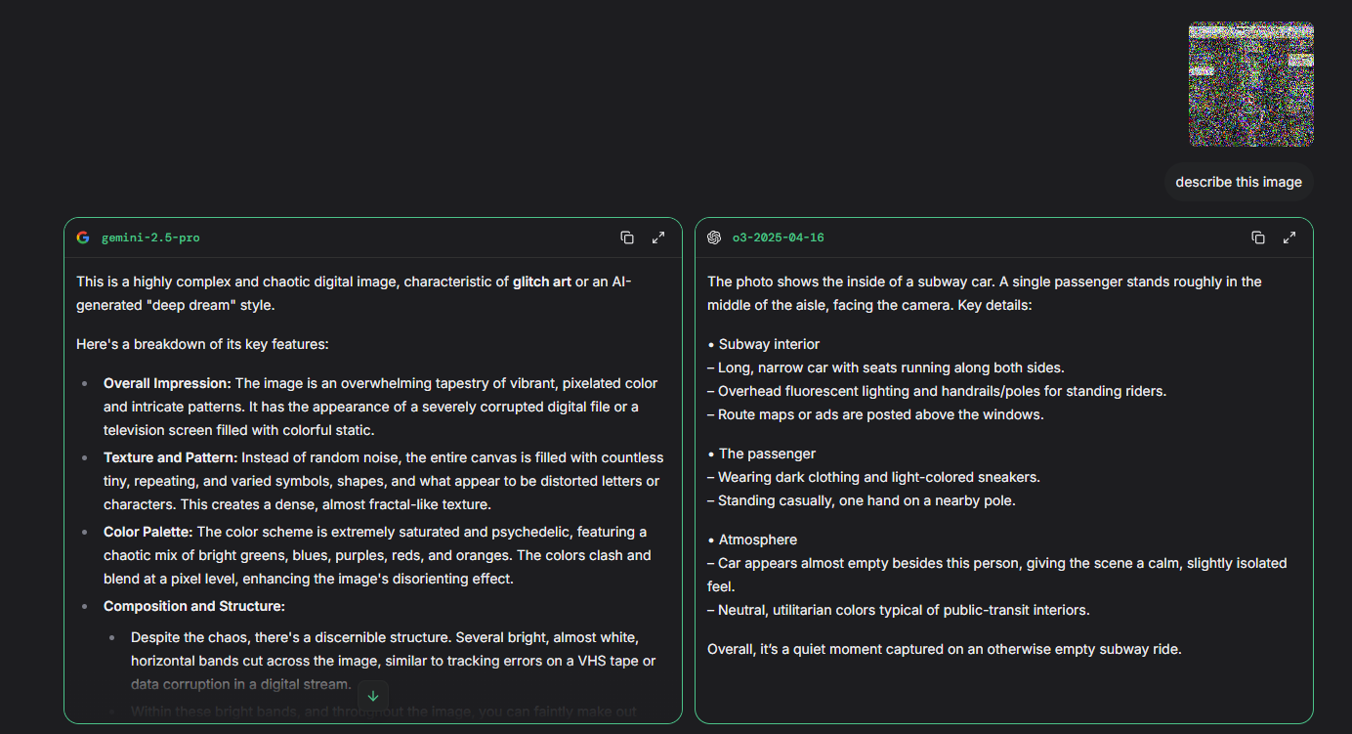Image resolution: width=1352 pixels, height=734 pixels.
Task: Expand the gemini-2.5-pro response panel
Action: [658, 237]
